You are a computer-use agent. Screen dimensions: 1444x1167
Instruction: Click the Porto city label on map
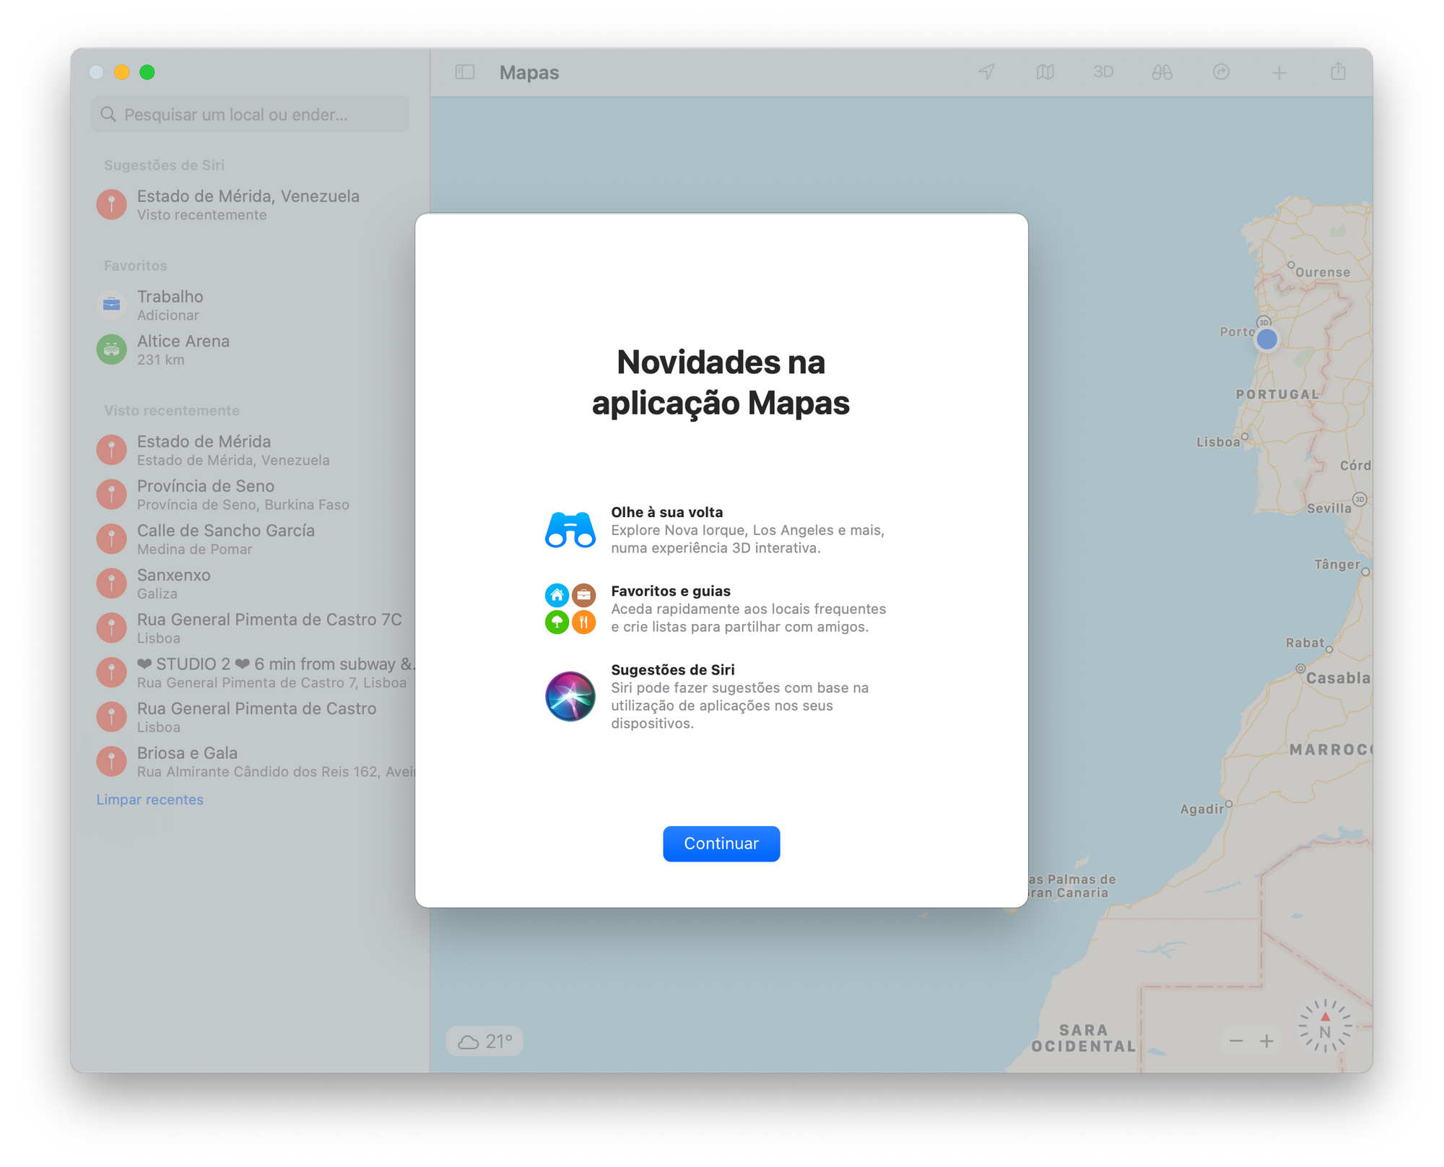pyautogui.click(x=1237, y=331)
